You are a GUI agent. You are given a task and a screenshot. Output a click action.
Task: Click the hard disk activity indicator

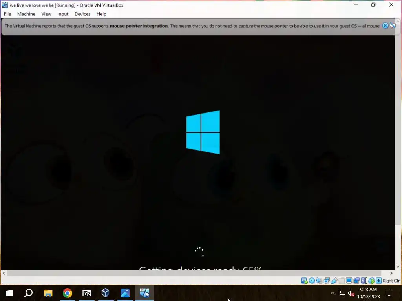304,281
